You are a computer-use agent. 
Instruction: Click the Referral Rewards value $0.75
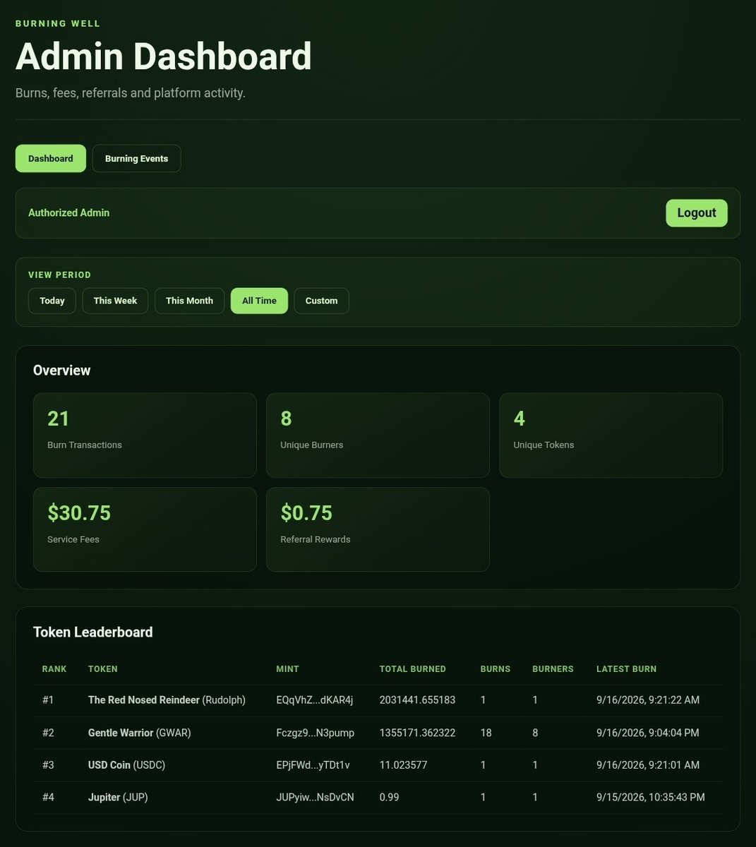pos(306,512)
